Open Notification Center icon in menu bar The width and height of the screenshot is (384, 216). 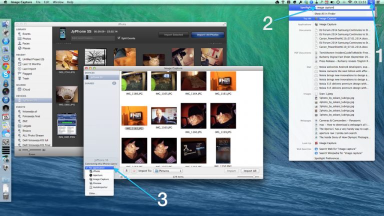(x=378, y=2)
